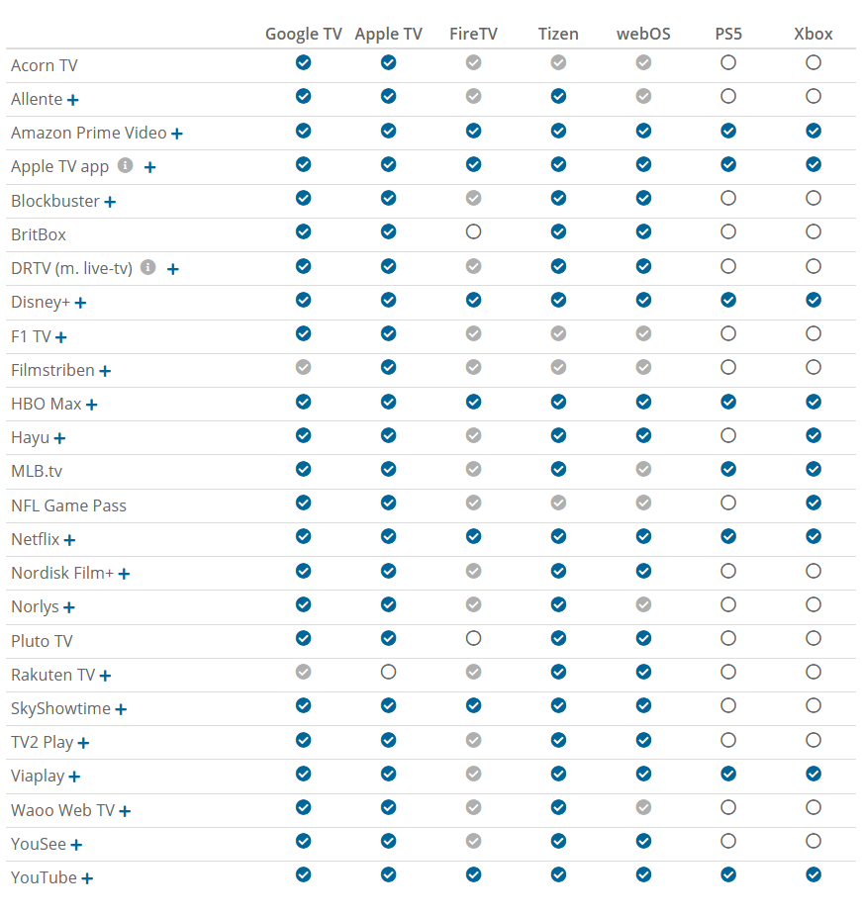Click the PS5 column header
Image resolution: width=862 pixels, height=916 pixels.
click(728, 34)
